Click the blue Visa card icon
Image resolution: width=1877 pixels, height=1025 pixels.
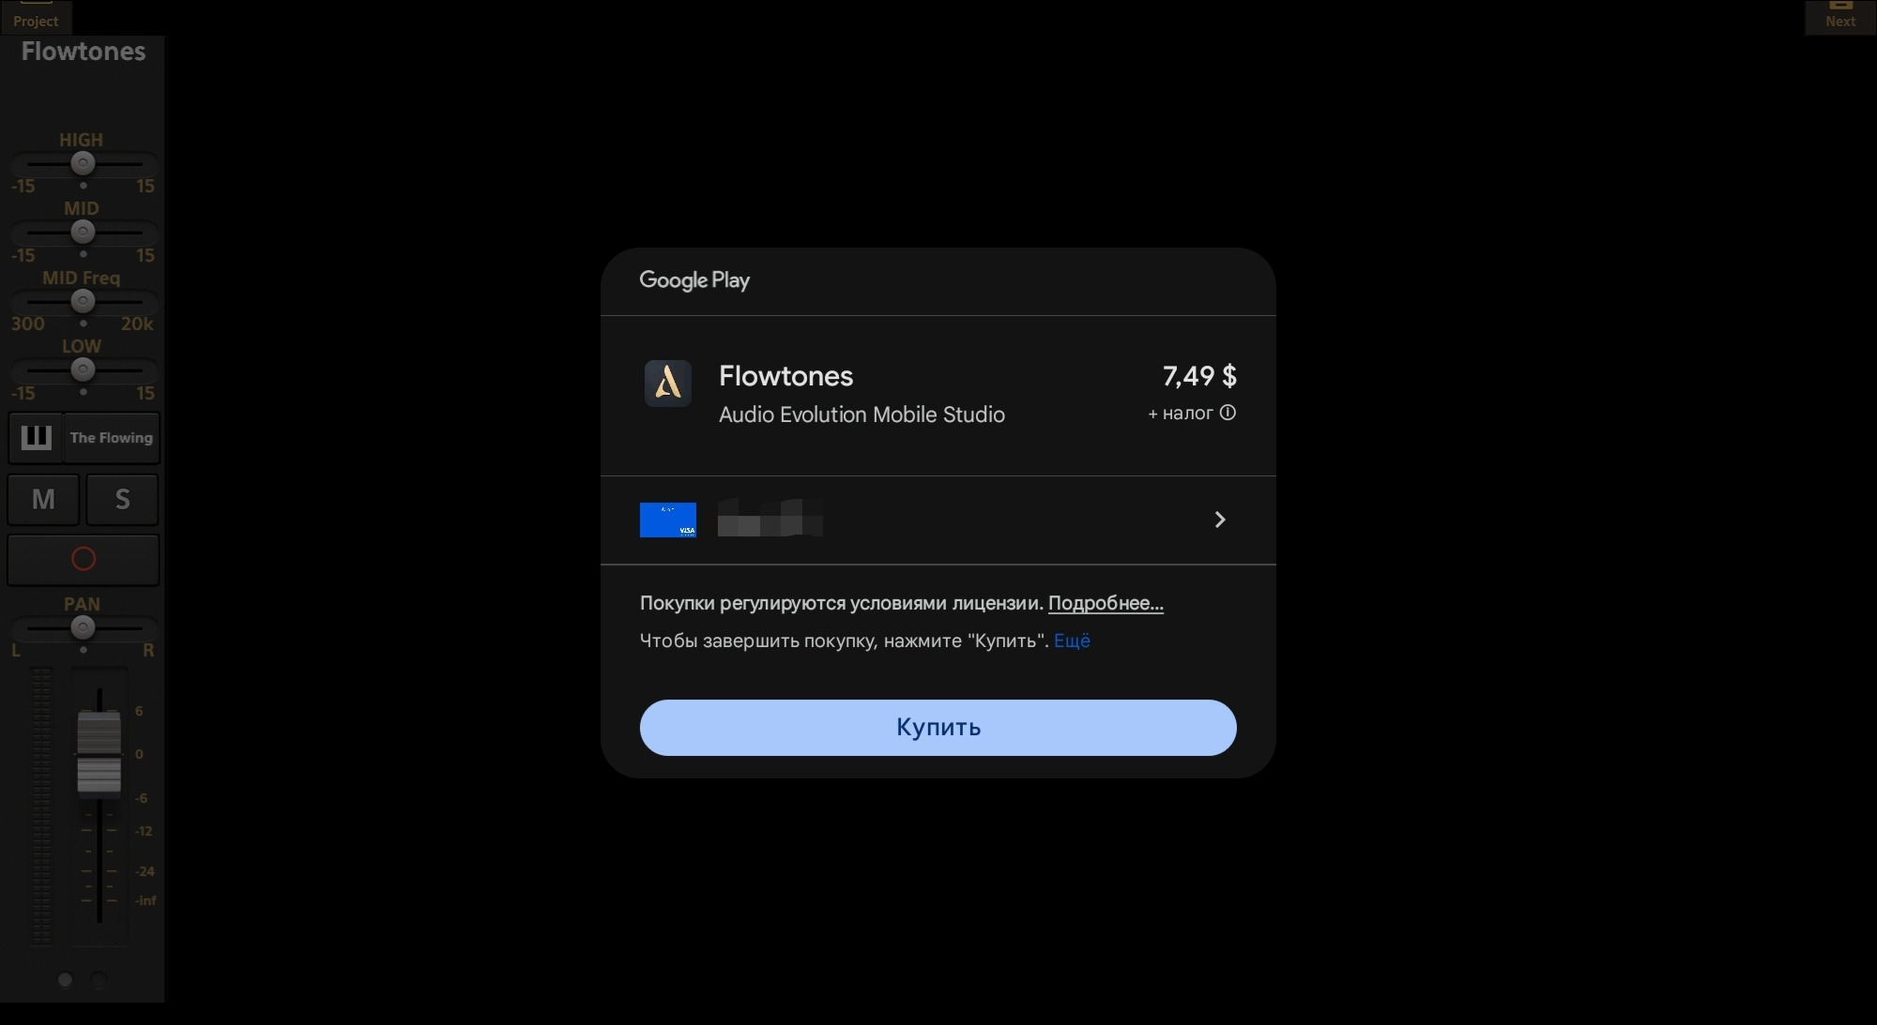click(x=668, y=520)
